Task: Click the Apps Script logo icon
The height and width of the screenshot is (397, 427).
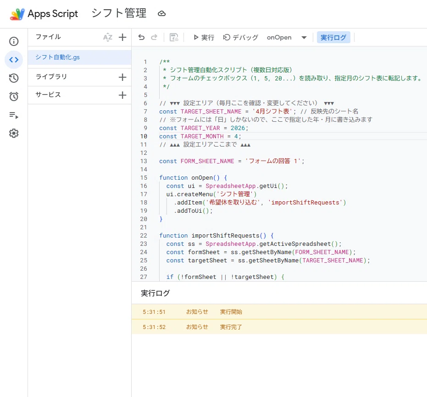Action: [x=17, y=14]
